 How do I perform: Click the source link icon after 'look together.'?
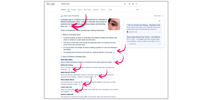[x=71, y=92]
